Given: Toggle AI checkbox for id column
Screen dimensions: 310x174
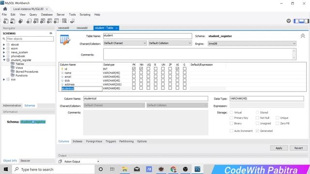Looking at the screenshot, I should [x=177, y=69].
